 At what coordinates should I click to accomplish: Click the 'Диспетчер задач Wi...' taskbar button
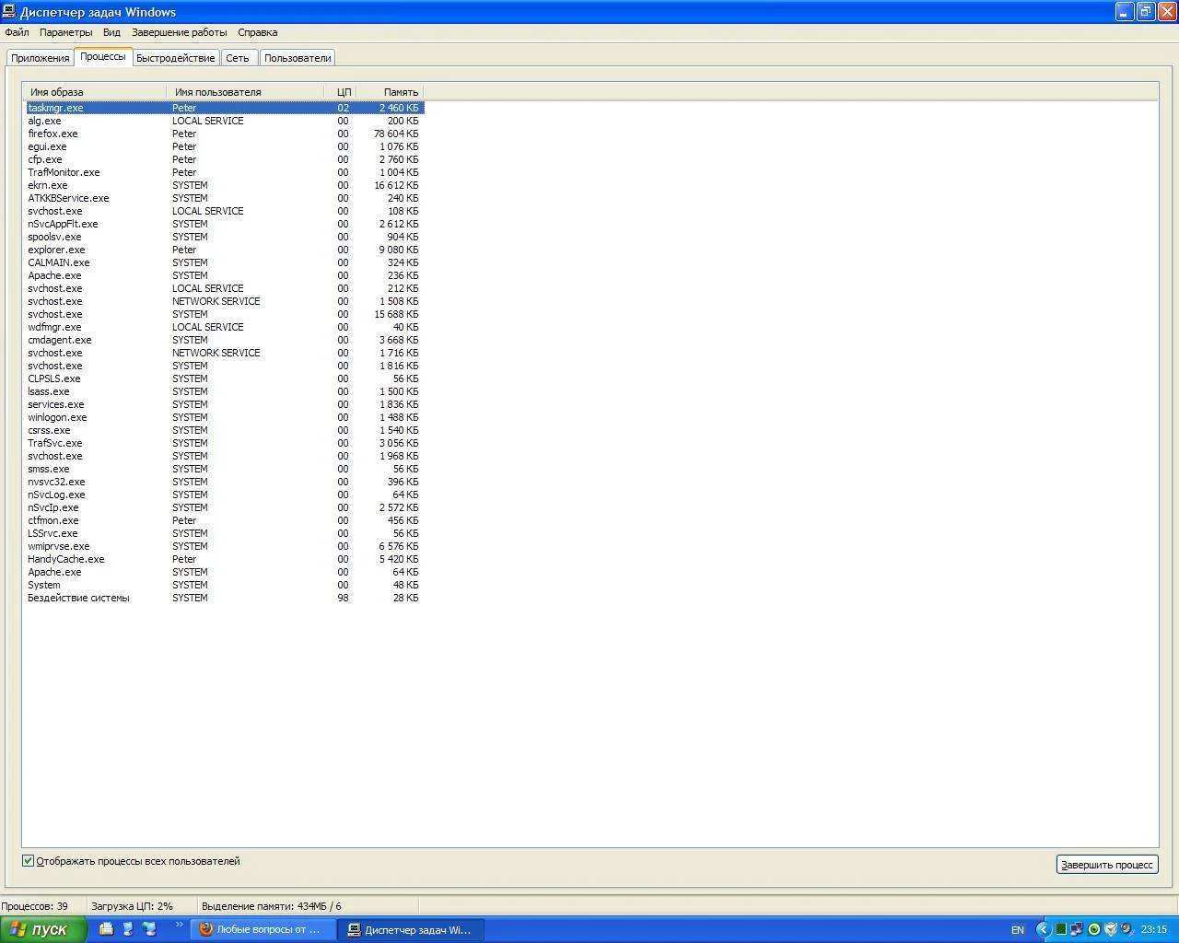tap(411, 929)
